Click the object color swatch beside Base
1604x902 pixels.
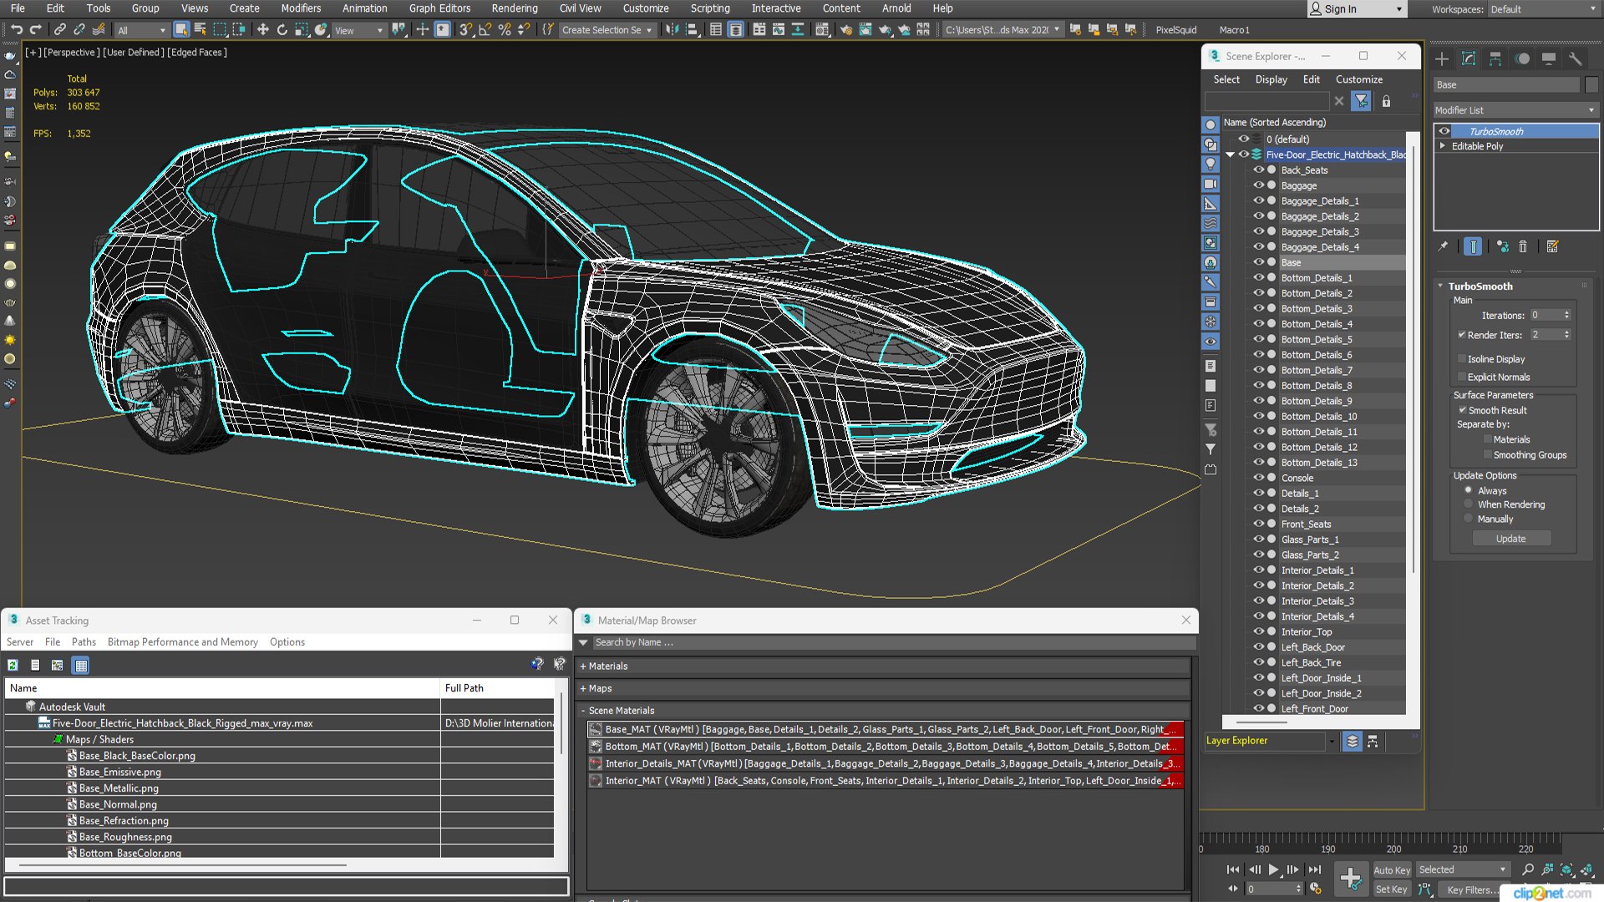click(1591, 85)
